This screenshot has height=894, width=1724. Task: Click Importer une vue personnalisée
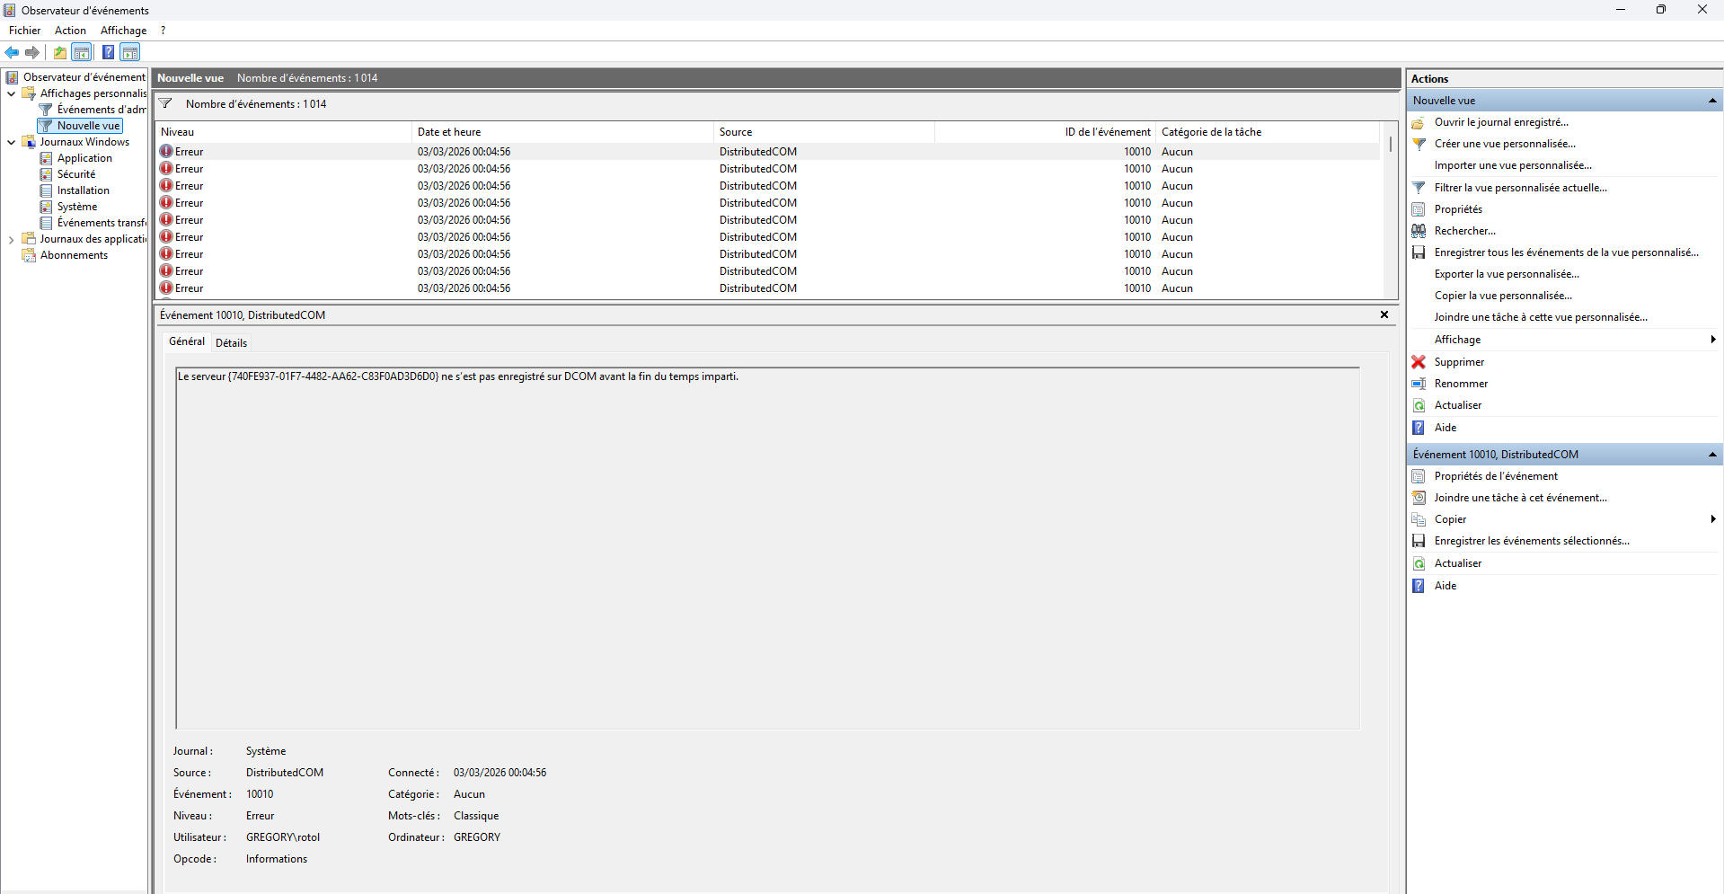pos(1513,165)
